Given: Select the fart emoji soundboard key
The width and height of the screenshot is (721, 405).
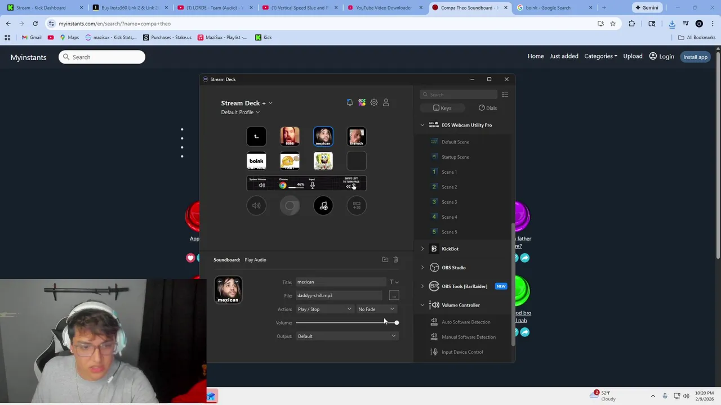Looking at the screenshot, I should pos(290,161).
